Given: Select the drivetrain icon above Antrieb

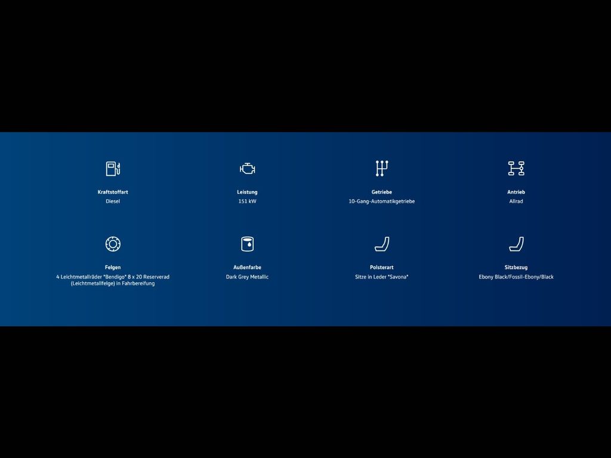Looking at the screenshot, I should pyautogui.click(x=516, y=169).
